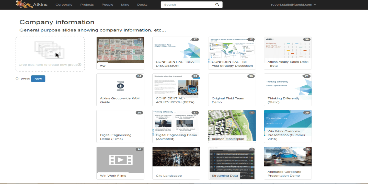
Task: Click the 17 badge on SEA DISCUSSION card
Action: point(195,39)
